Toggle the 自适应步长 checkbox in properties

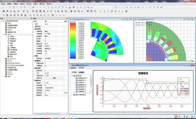(45, 76)
